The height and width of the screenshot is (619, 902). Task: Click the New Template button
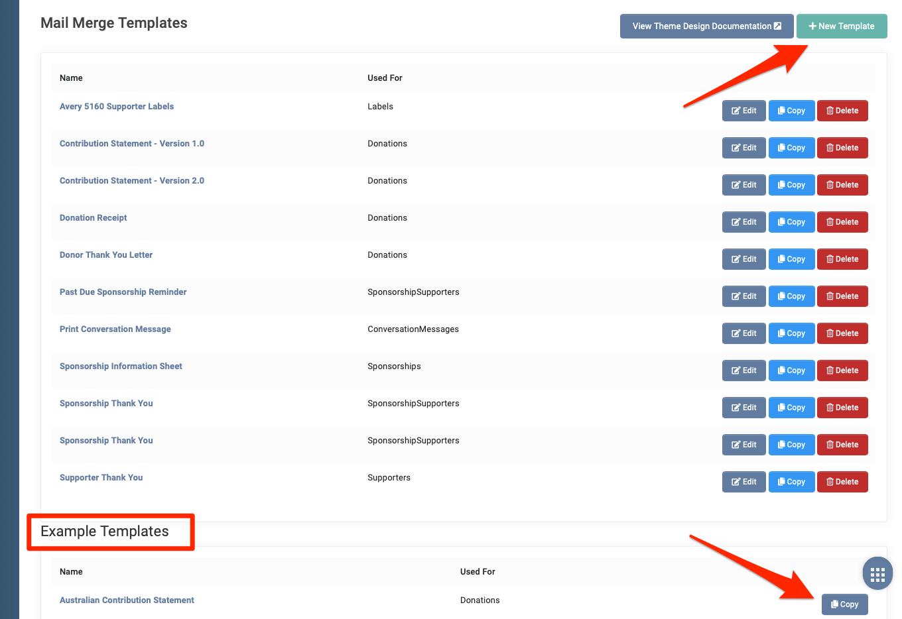point(842,26)
